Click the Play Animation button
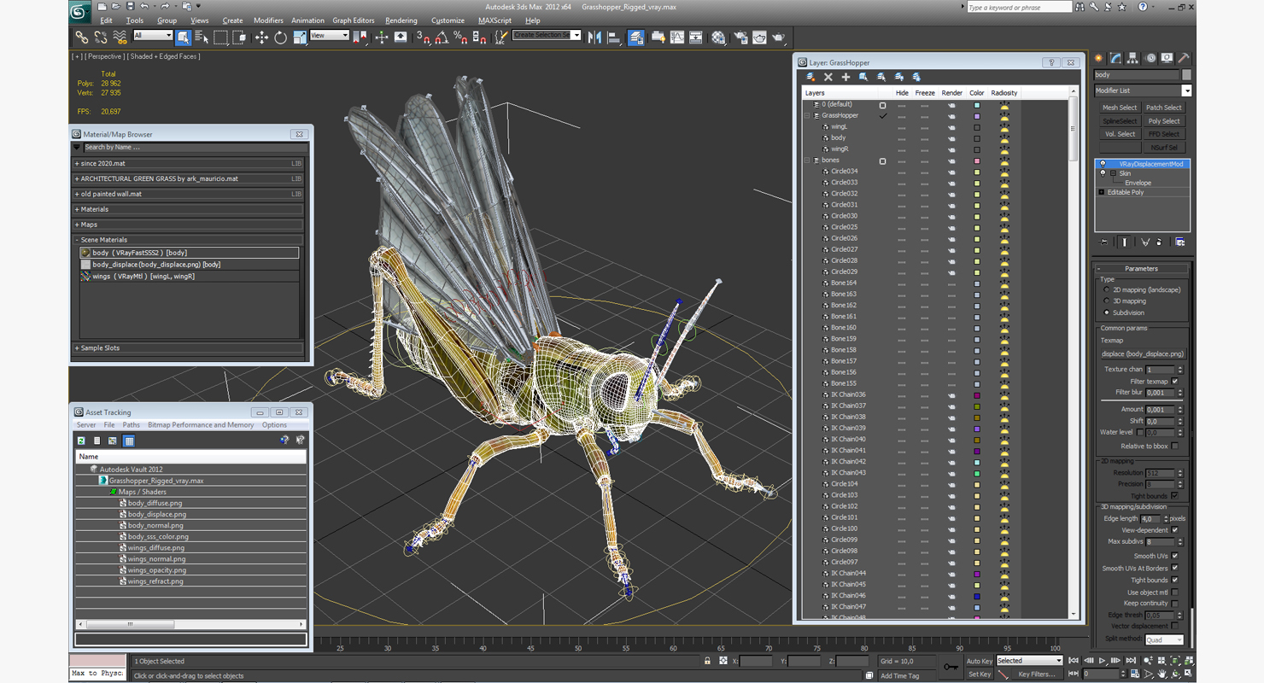The width and height of the screenshot is (1264, 683). click(x=1103, y=661)
